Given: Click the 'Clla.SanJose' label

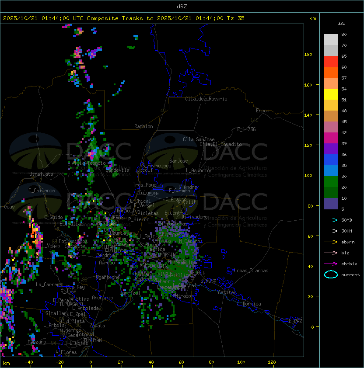Looking at the screenshot, I should [x=199, y=139].
